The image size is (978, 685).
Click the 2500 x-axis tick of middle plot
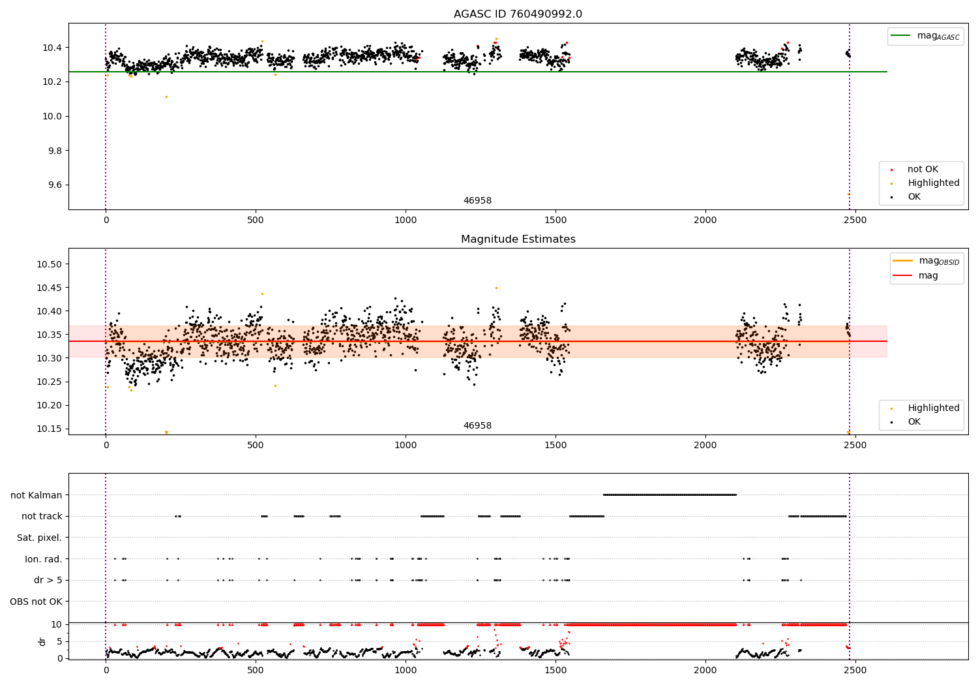tap(855, 446)
